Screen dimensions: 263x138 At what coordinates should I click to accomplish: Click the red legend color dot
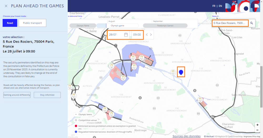[76, 126]
